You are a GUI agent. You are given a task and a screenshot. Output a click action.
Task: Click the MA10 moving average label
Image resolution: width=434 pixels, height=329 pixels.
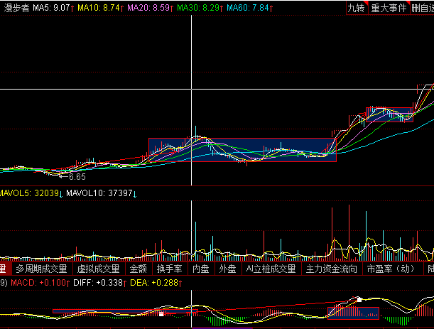(x=100, y=9)
